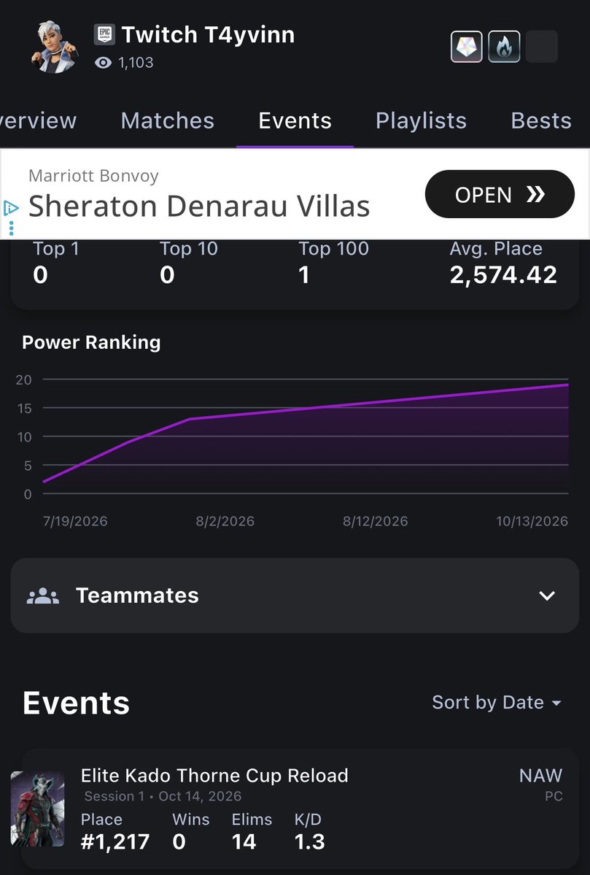Open Sheraton Denarau Villas ad link
The image size is (590, 875).
199,206
